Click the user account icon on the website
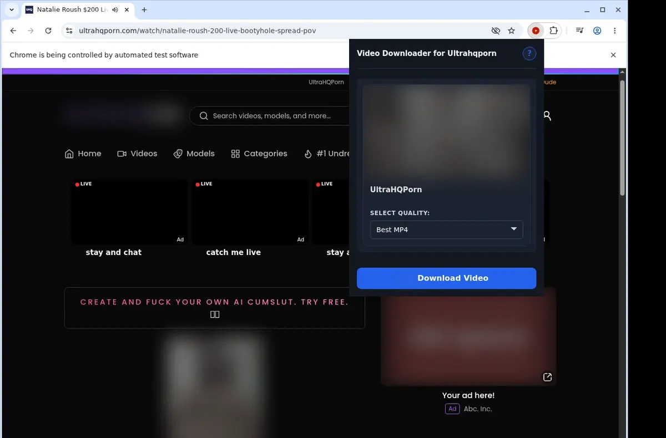The height and width of the screenshot is (438, 666). (x=547, y=115)
